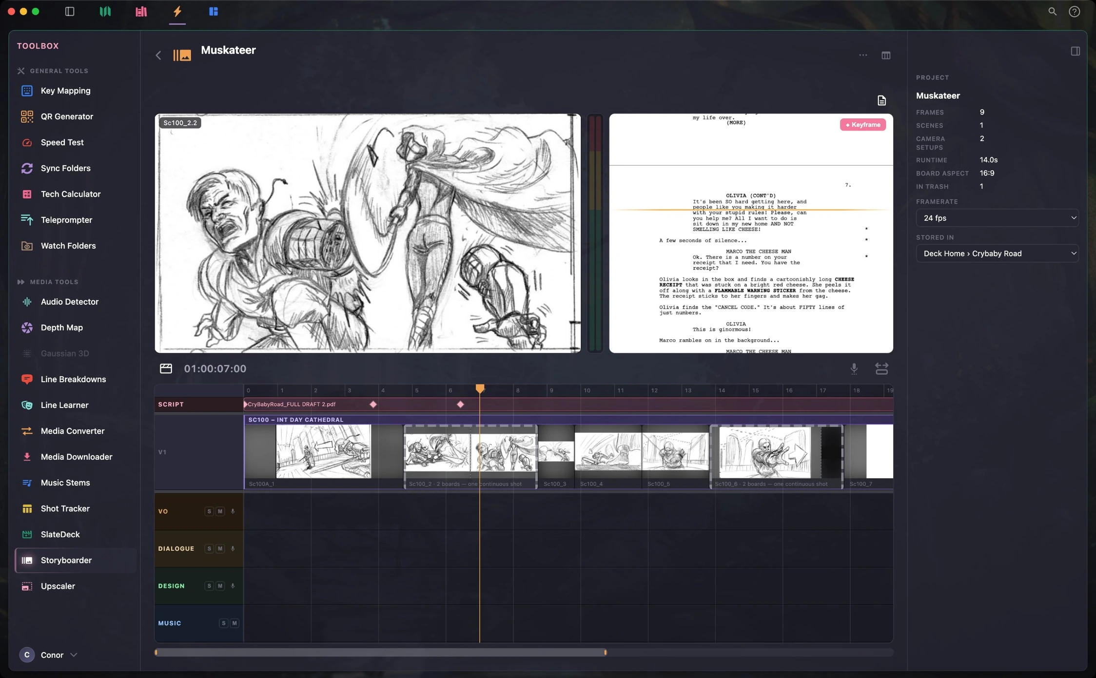Open the Teleprompter tool
The width and height of the screenshot is (1096, 678).
point(76,220)
